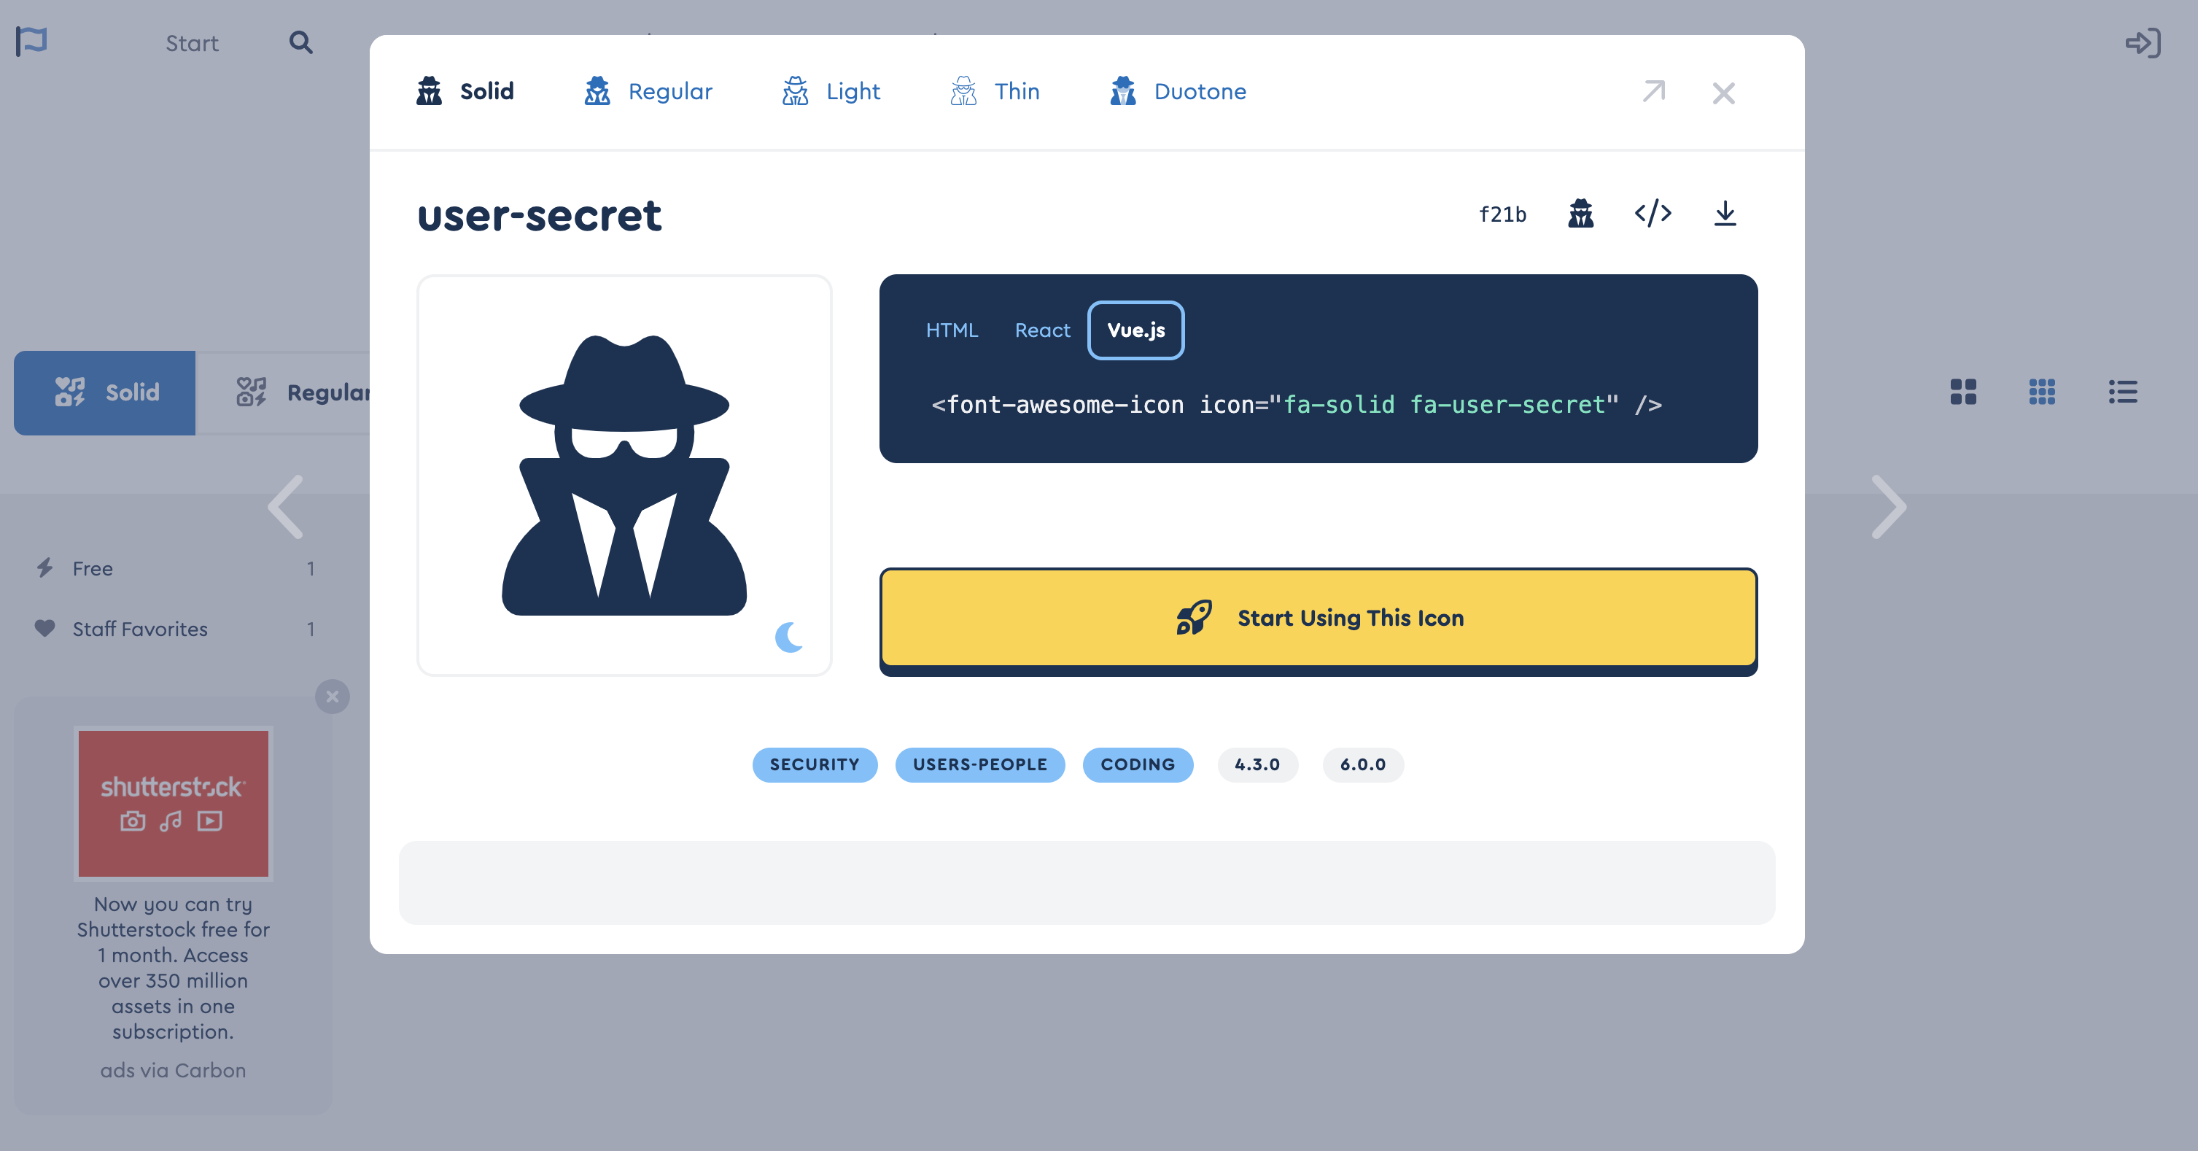Switch to the React code tab

1042,330
